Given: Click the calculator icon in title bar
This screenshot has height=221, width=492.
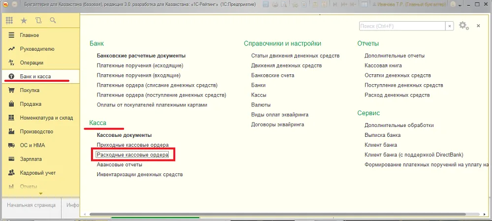Looking at the screenshot, I should point(315,5).
